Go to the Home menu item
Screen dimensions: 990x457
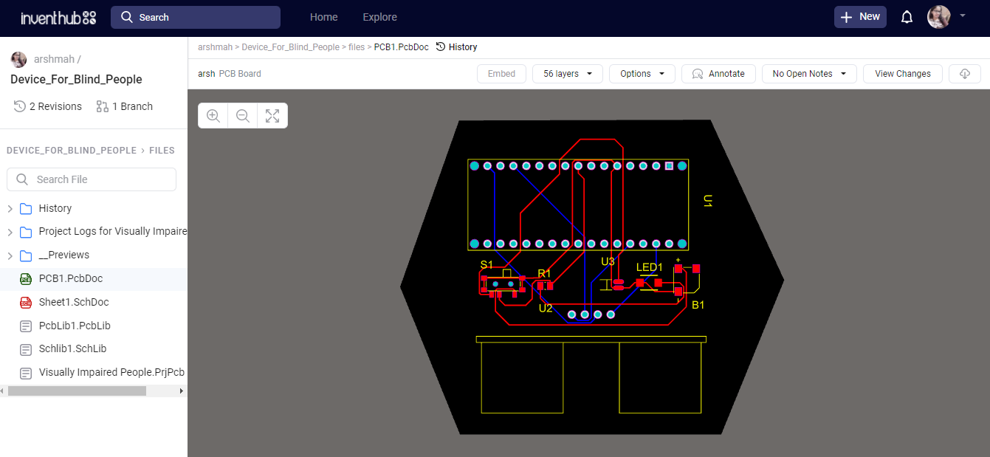coord(323,16)
